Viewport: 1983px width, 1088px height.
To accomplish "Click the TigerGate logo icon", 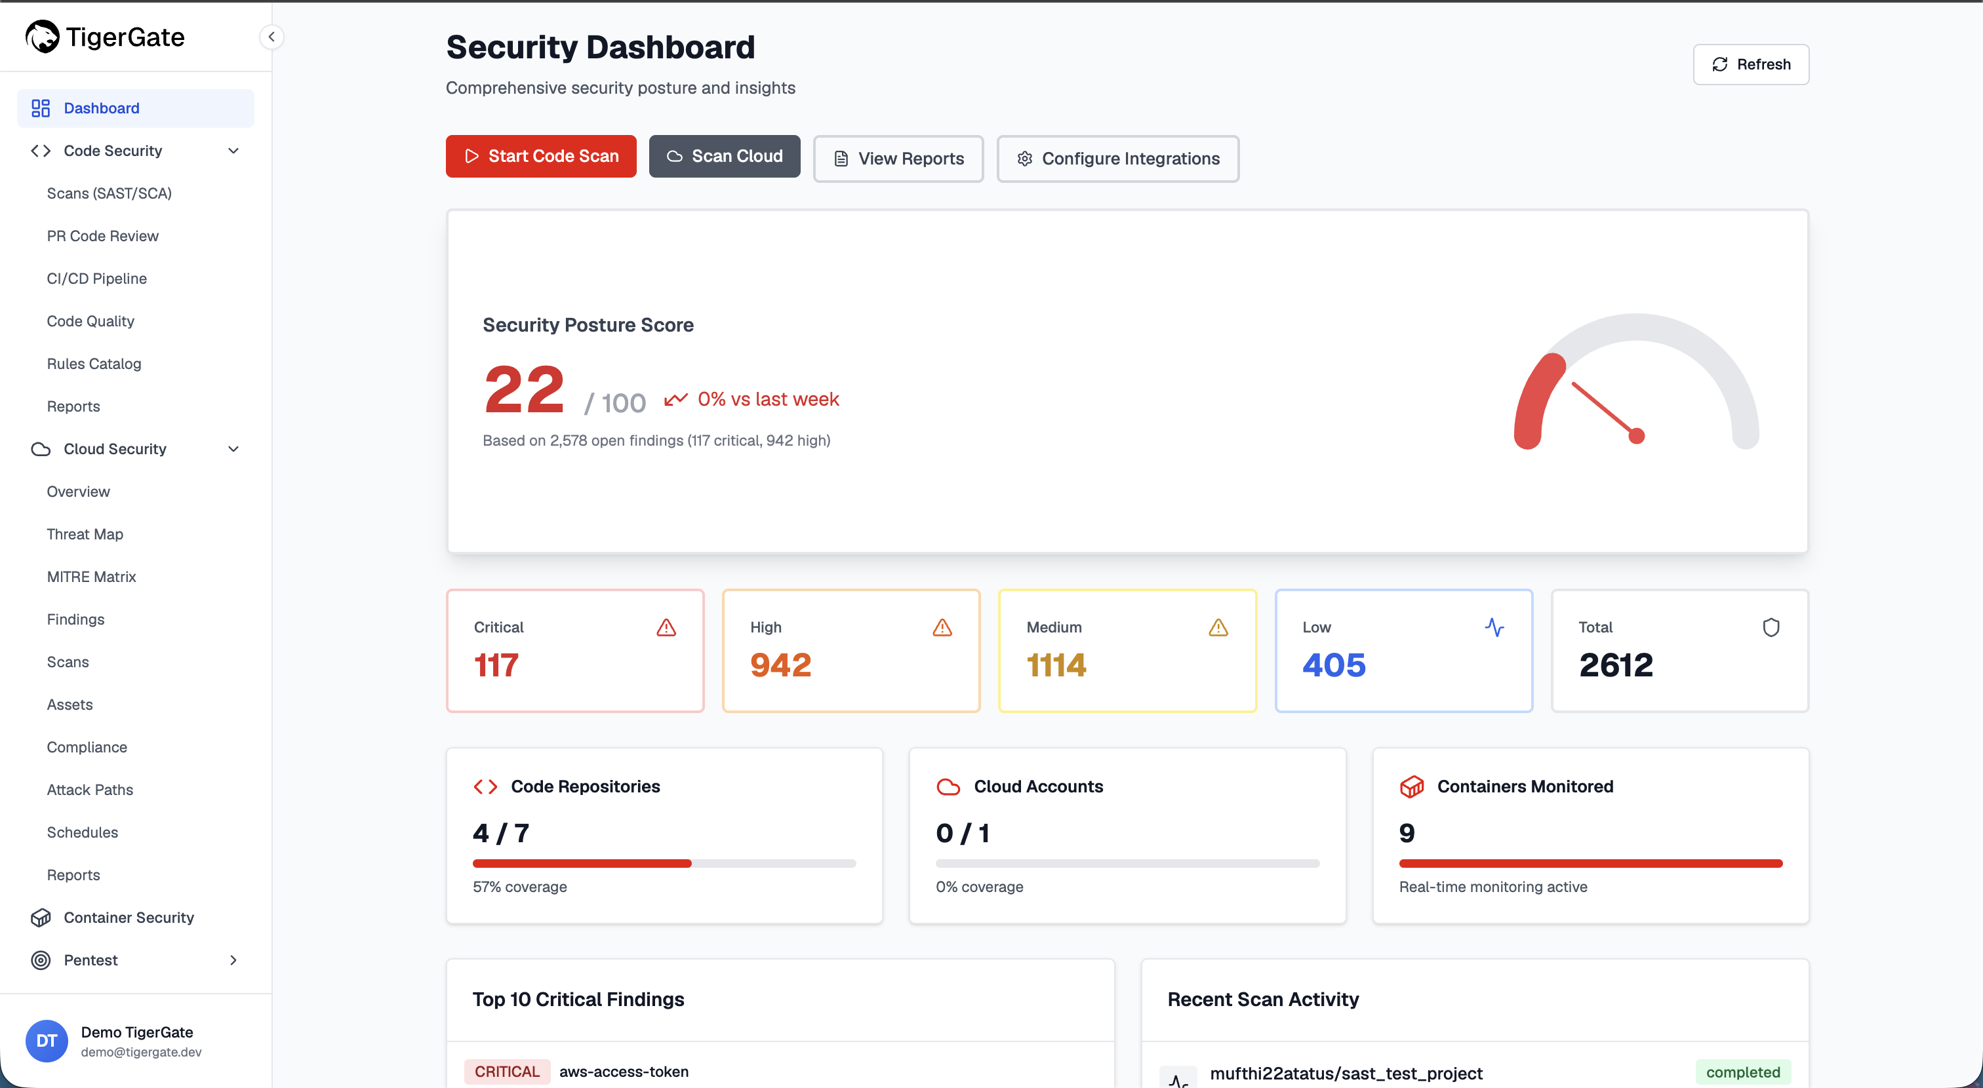I will click(41, 36).
